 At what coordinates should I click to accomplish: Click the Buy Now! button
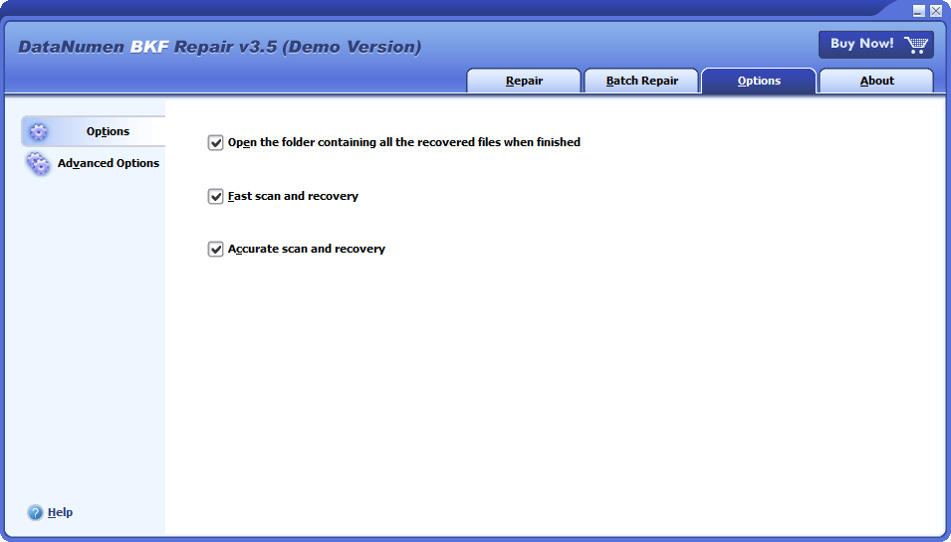point(875,44)
